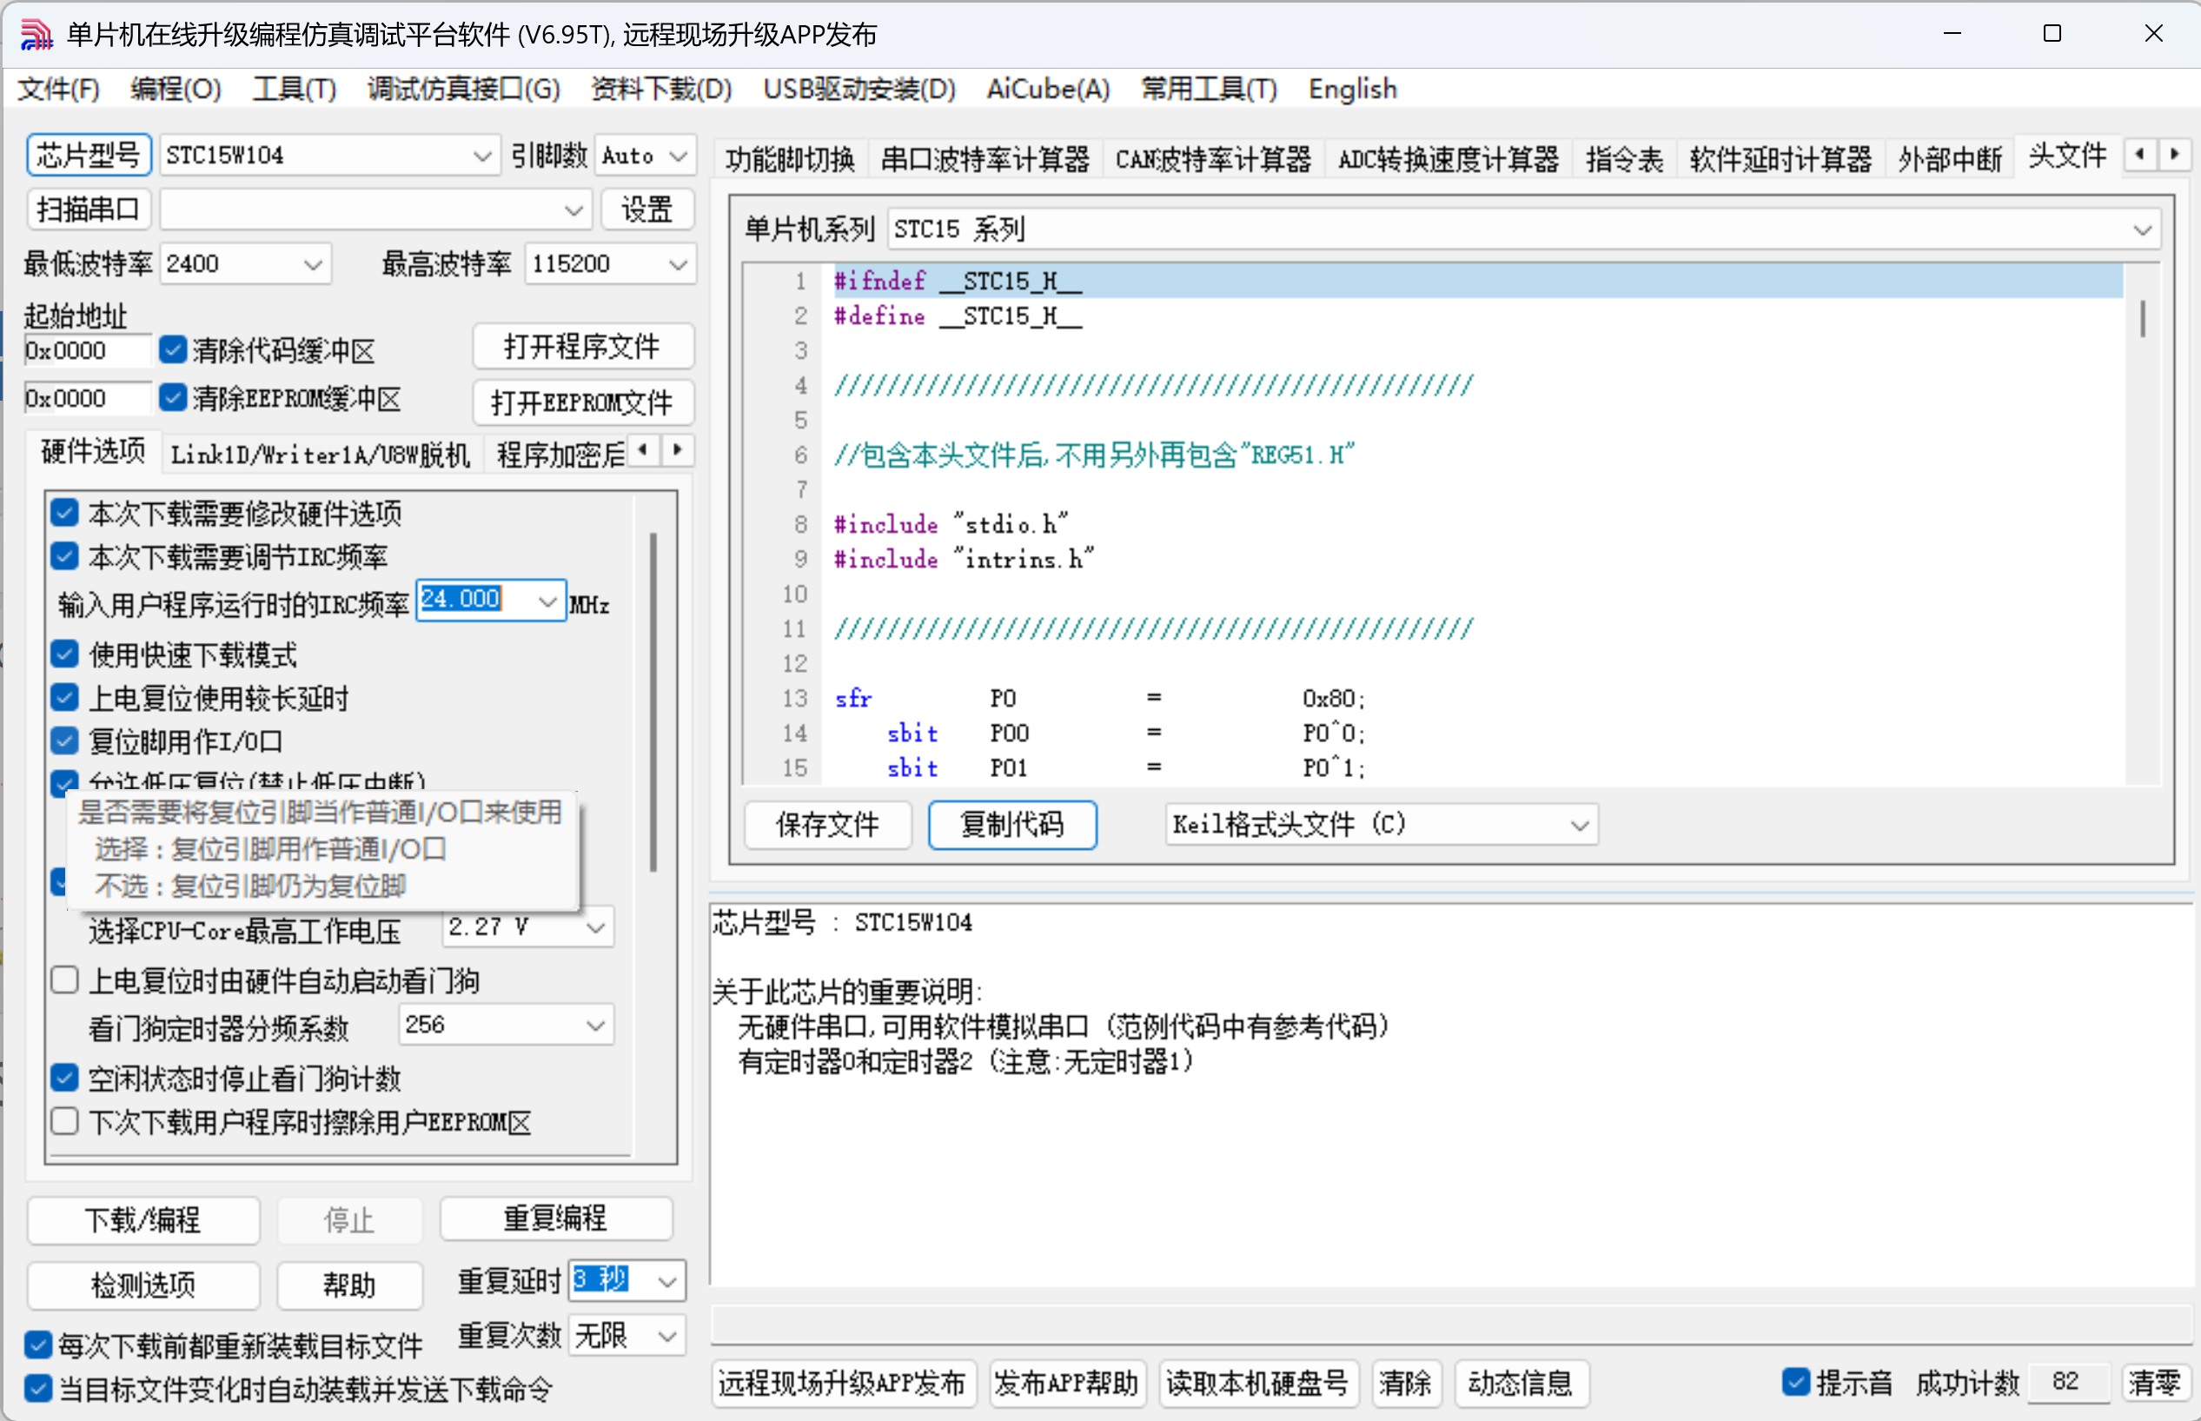The width and height of the screenshot is (2201, 1421).
Task: Open 资料下载(D) menu
Action: pyautogui.click(x=660, y=90)
